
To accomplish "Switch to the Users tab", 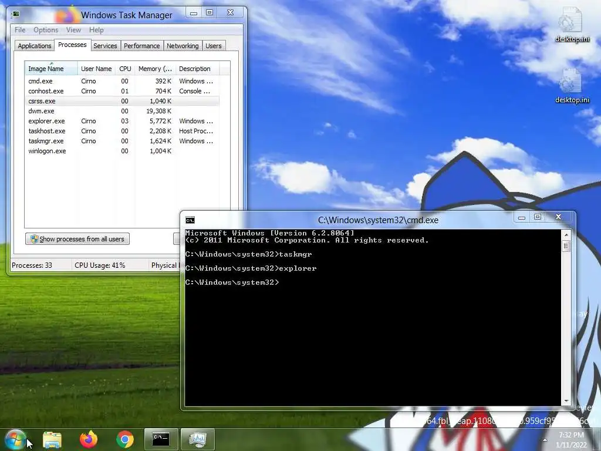I will [x=214, y=46].
